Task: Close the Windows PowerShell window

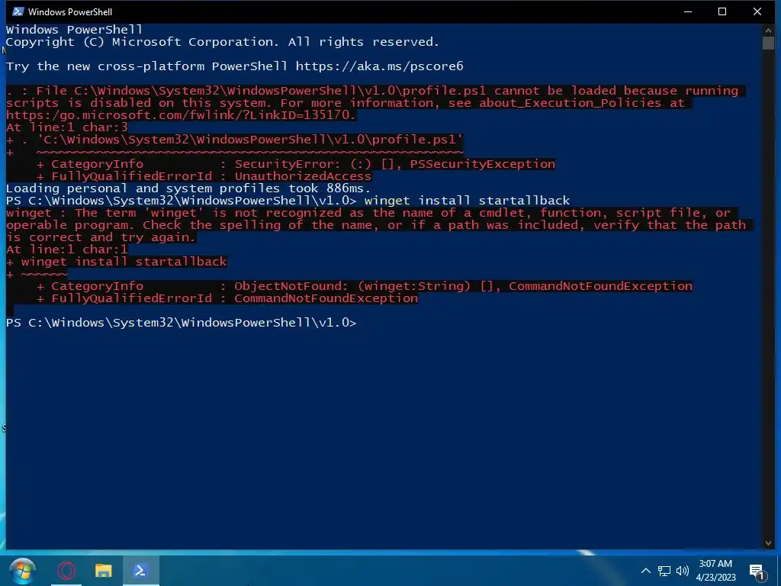Action: click(757, 11)
